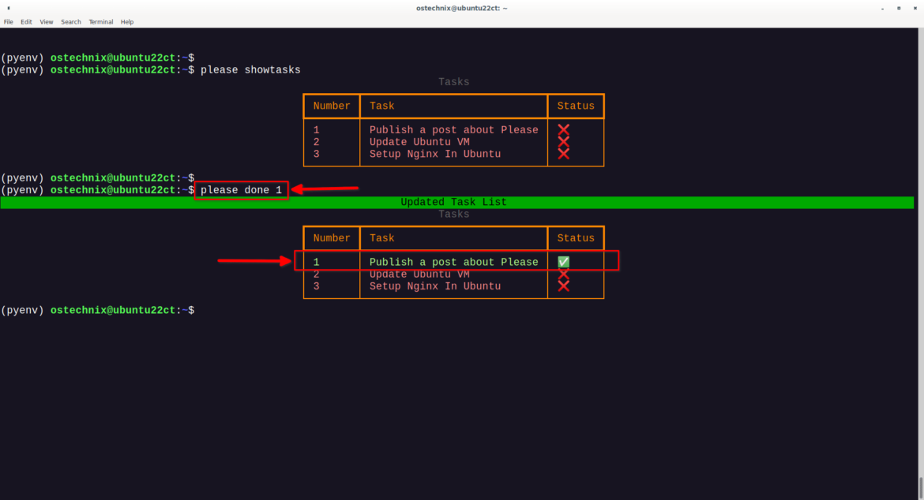This screenshot has width=924, height=500.
Task: Click the 'please showtasks' command text
Action: pos(250,70)
